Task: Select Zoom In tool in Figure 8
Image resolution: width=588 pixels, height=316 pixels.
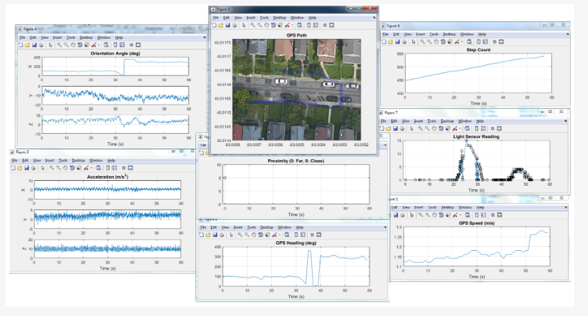Action: point(252,26)
